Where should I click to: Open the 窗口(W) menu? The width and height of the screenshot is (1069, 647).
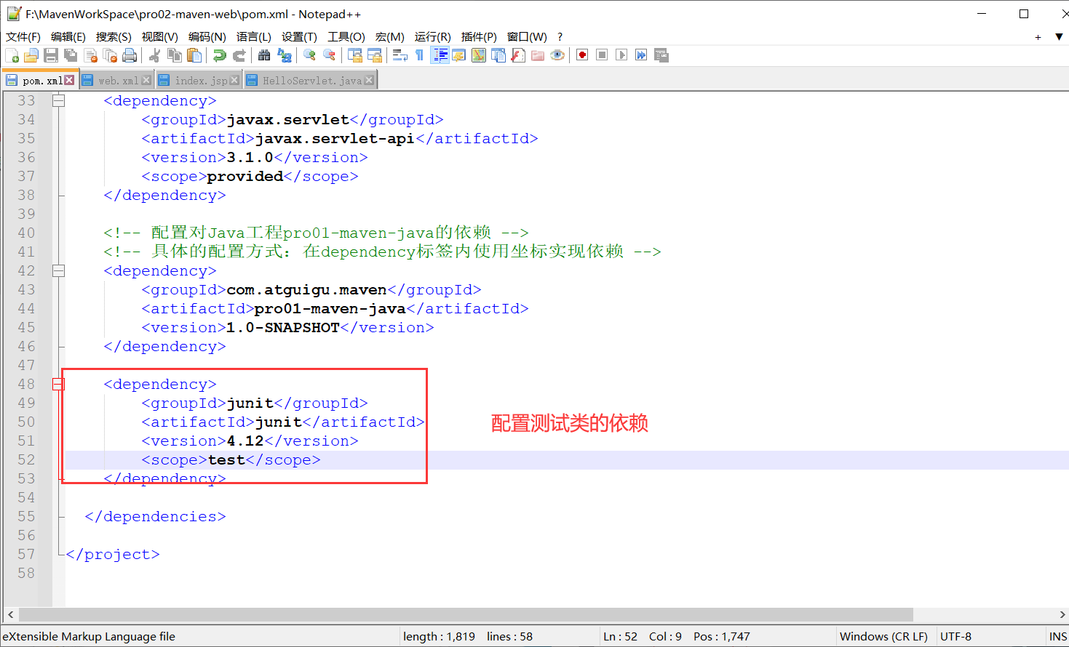click(527, 37)
